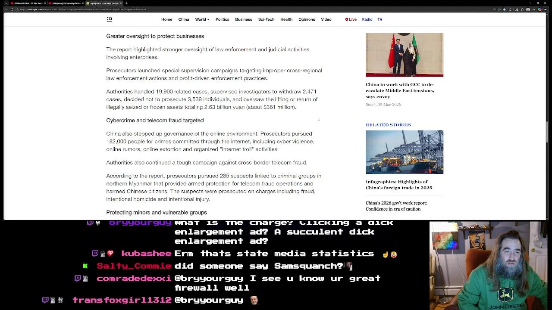Screen dimensions: 552x310
Task: Select the 'Highlights of China's top' browser tab
Action: 103,3
